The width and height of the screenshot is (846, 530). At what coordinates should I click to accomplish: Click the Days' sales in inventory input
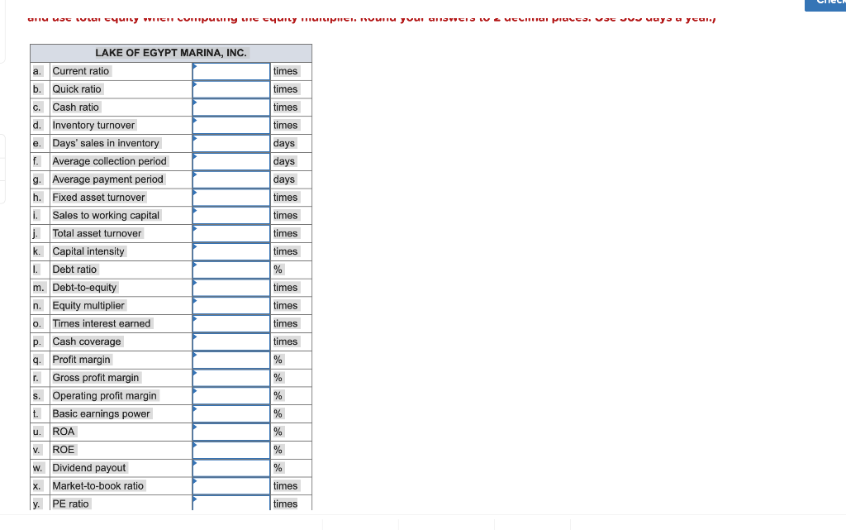tap(231, 143)
